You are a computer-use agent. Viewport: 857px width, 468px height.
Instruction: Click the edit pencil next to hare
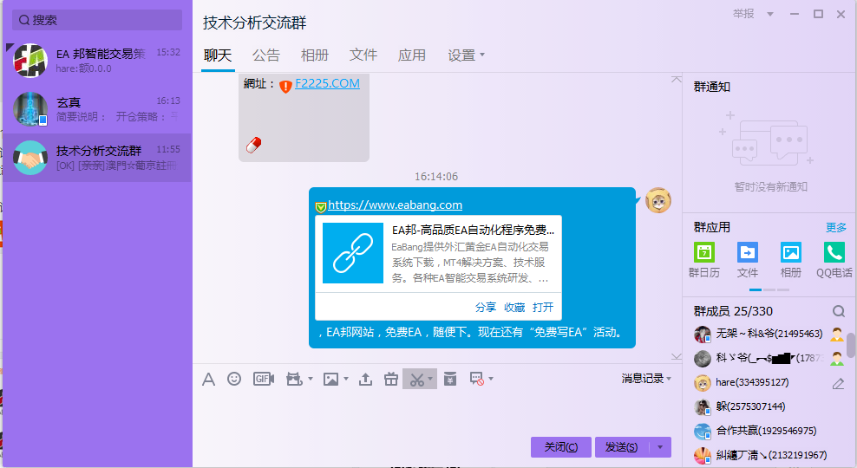pyautogui.click(x=838, y=384)
